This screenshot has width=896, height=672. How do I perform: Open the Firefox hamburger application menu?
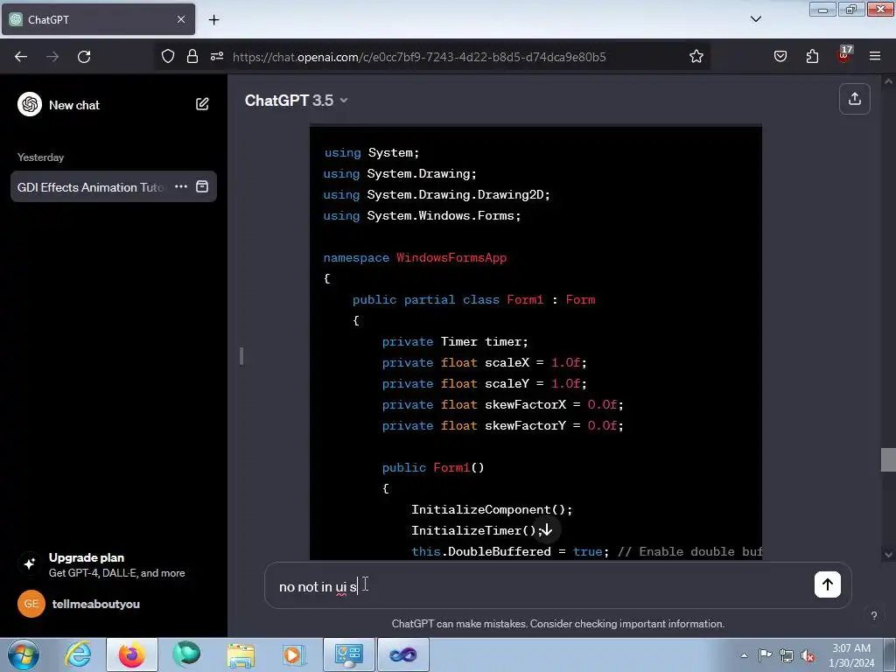point(875,57)
